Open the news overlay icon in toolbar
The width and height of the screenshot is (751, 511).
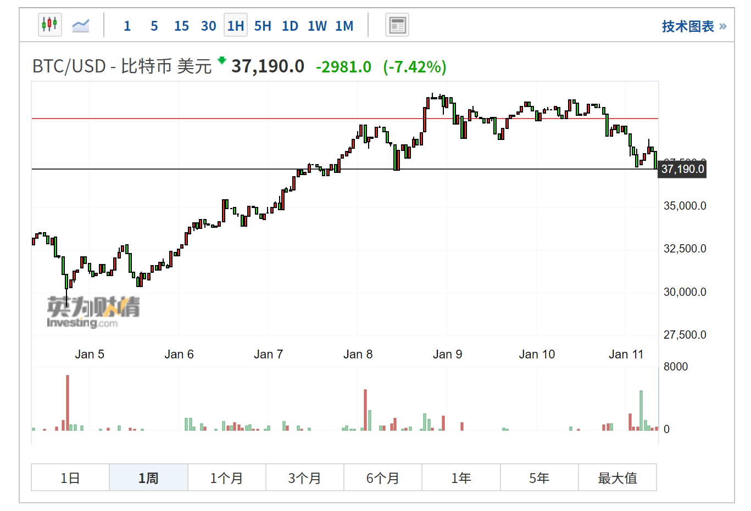[x=397, y=25]
